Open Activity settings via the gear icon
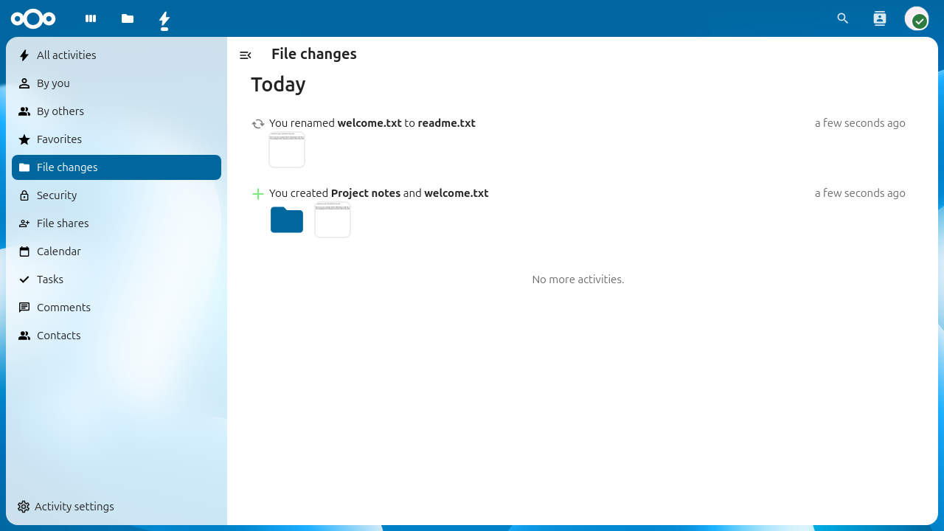This screenshot has width=944, height=531. click(x=65, y=506)
